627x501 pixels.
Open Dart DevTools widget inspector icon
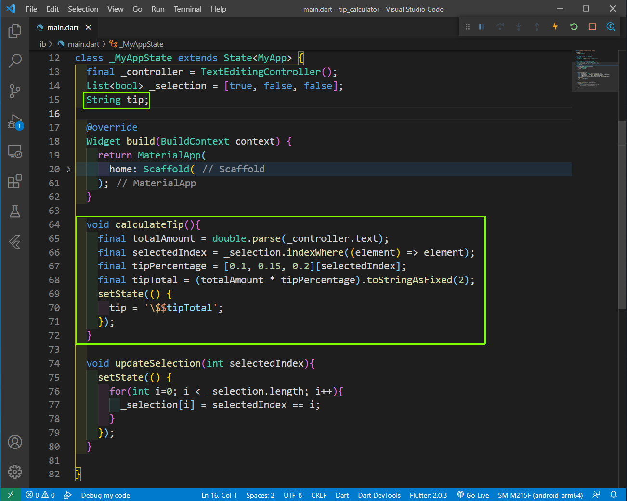pyautogui.click(x=611, y=26)
